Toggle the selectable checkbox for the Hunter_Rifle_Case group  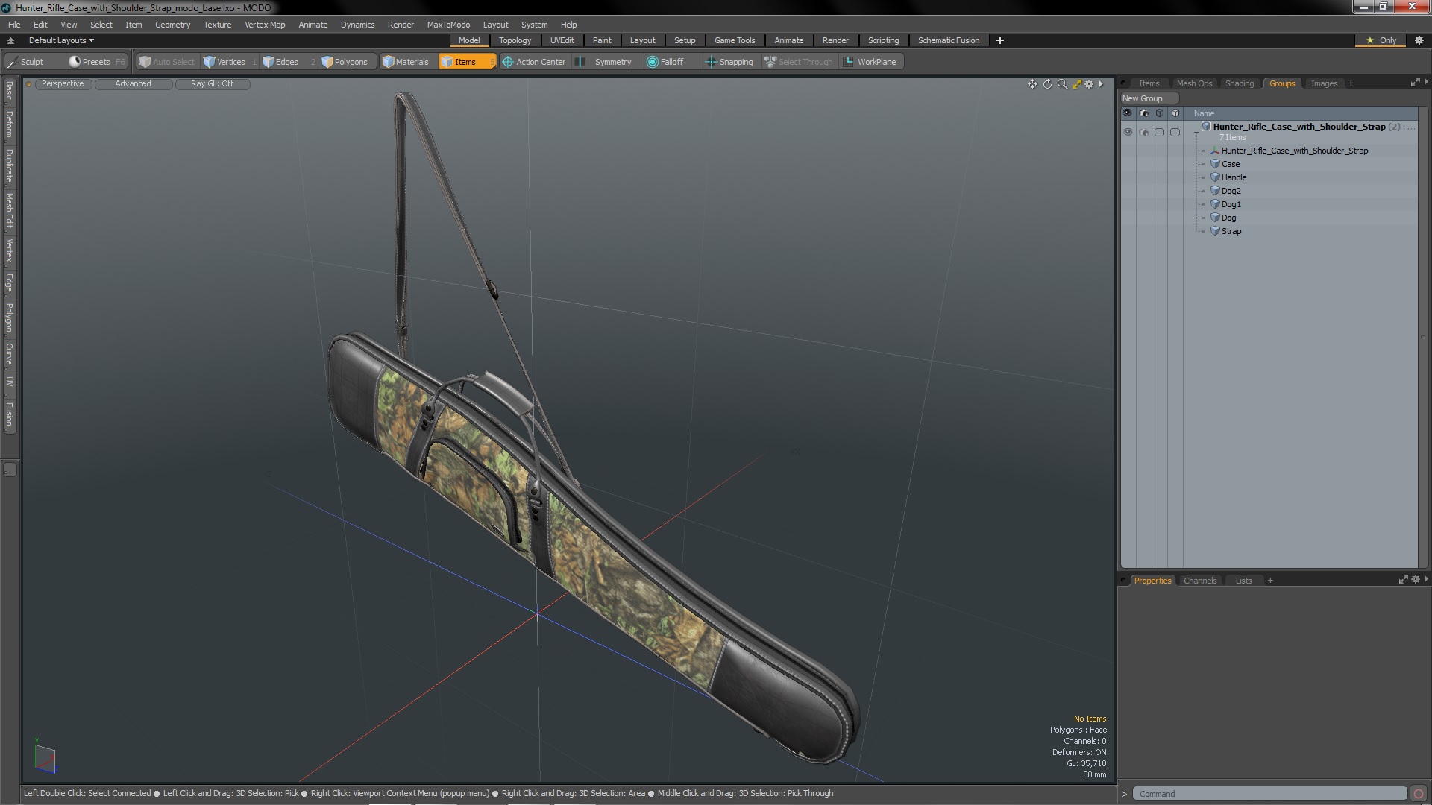pos(1159,132)
